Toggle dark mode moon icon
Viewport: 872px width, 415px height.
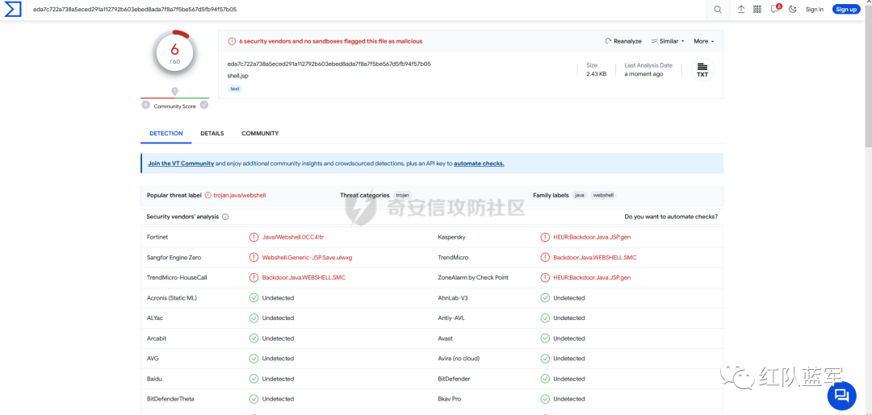pyautogui.click(x=793, y=10)
